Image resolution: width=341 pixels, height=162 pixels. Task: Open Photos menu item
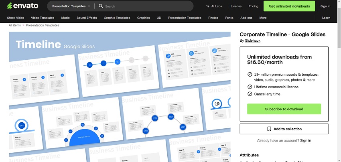(x=213, y=18)
